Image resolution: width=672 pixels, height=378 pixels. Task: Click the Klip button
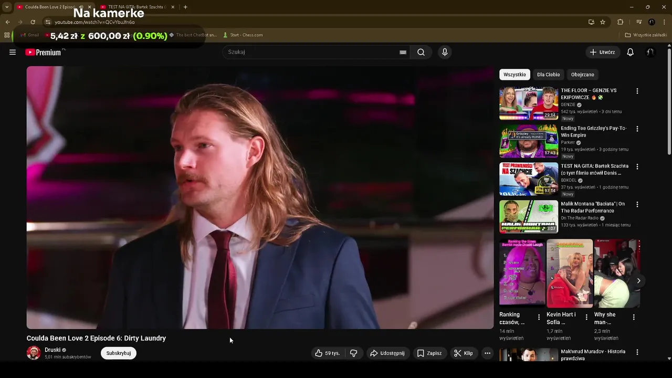click(x=464, y=353)
